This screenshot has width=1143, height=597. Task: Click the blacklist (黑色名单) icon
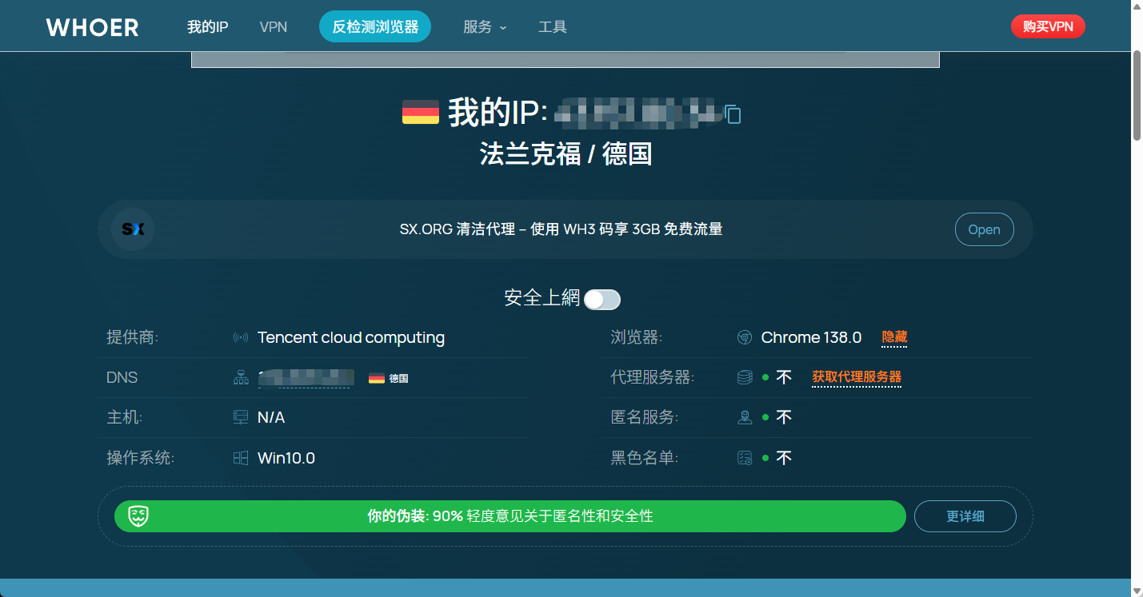[745, 458]
